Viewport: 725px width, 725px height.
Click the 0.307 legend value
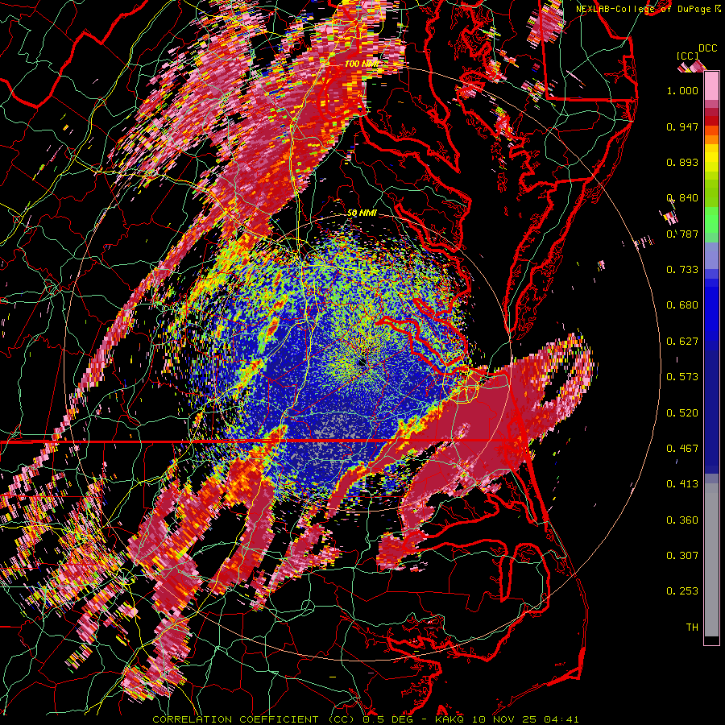(682, 556)
